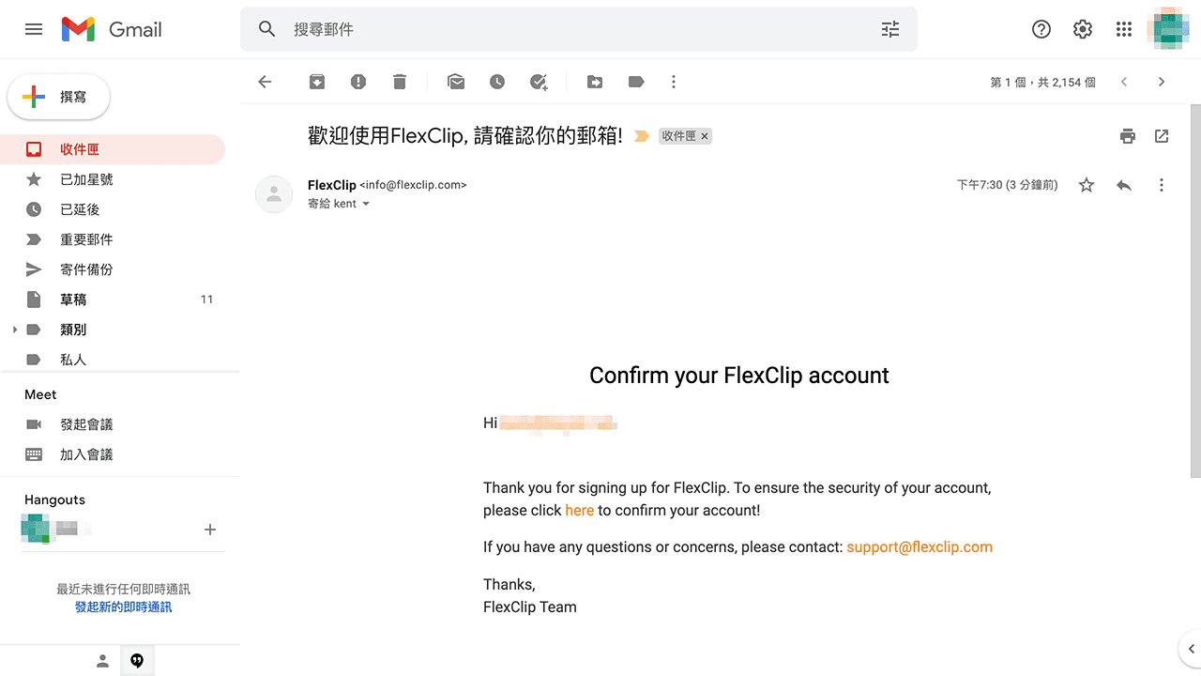Expand recipient details under 寄給 kent
The image size is (1201, 676).
click(365, 204)
